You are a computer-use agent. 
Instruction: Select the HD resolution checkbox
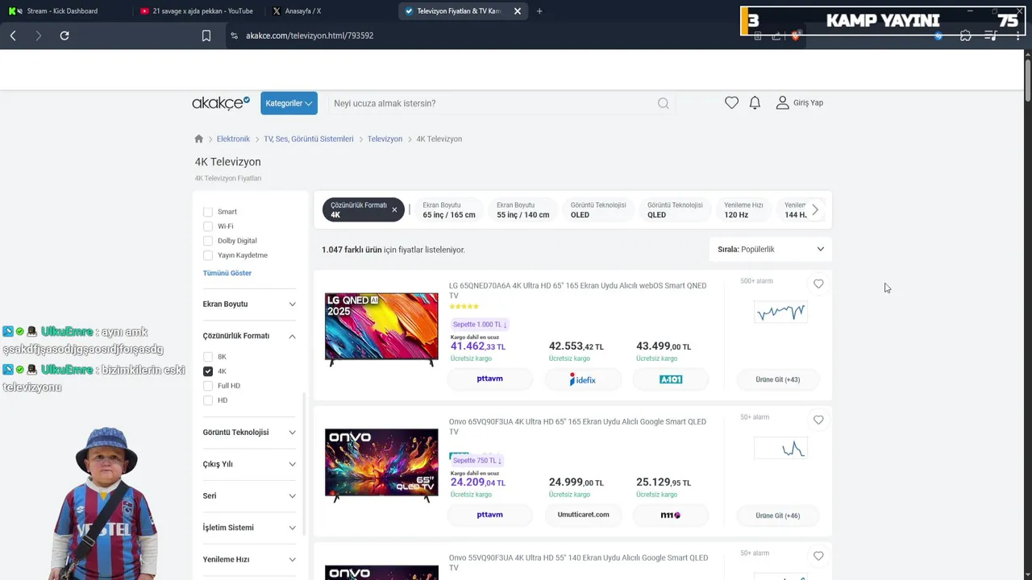click(208, 400)
